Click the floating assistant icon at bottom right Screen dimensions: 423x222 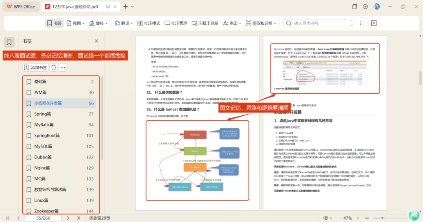click(x=414, y=215)
